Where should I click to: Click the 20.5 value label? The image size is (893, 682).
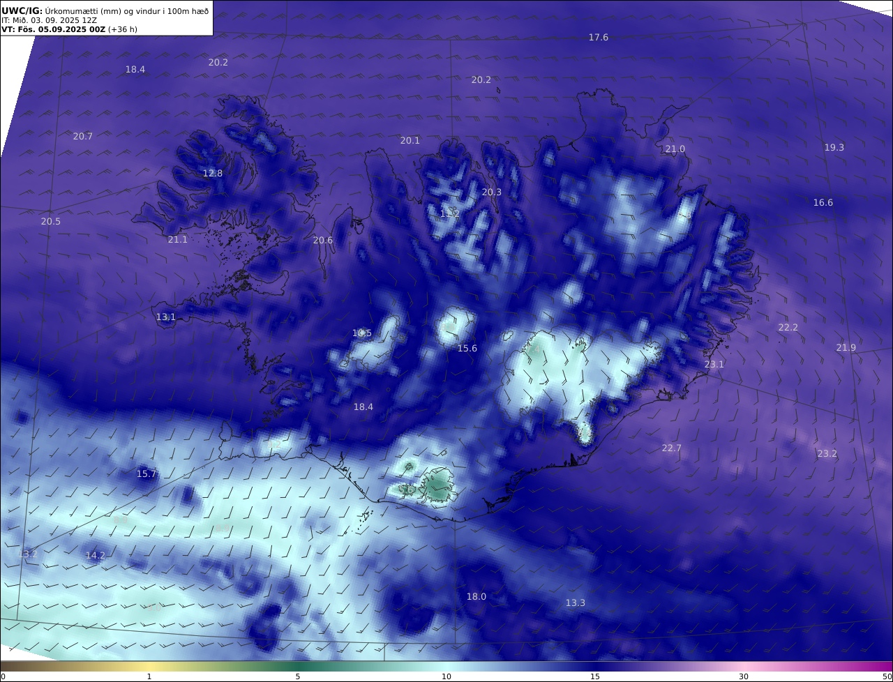(51, 222)
